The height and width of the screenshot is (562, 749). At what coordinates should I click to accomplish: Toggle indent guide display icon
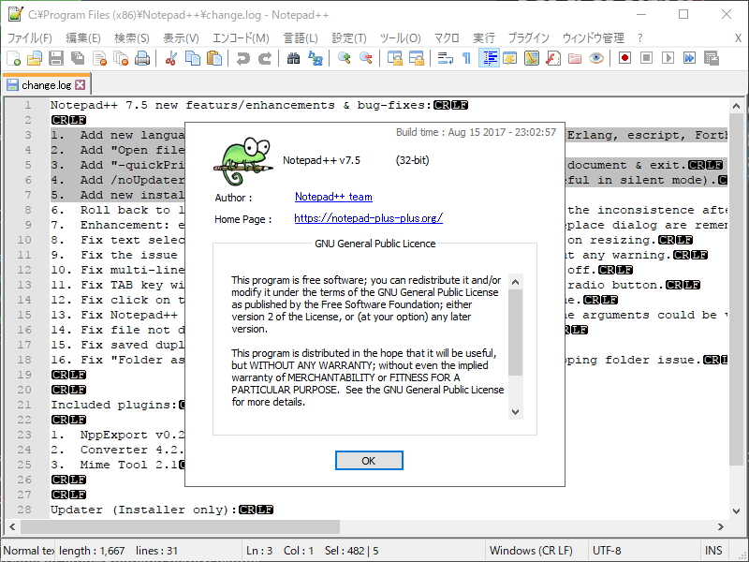[x=488, y=58]
